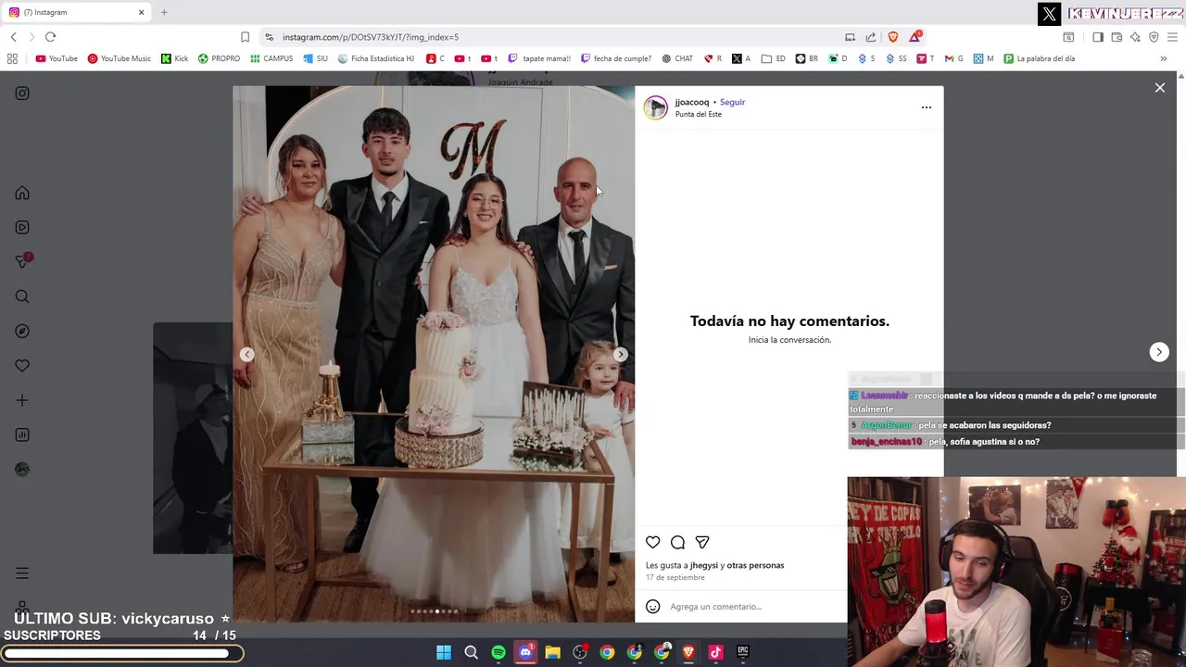The height and width of the screenshot is (667, 1186).
Task: Open Instagram search from the sidebar
Action: click(x=22, y=296)
